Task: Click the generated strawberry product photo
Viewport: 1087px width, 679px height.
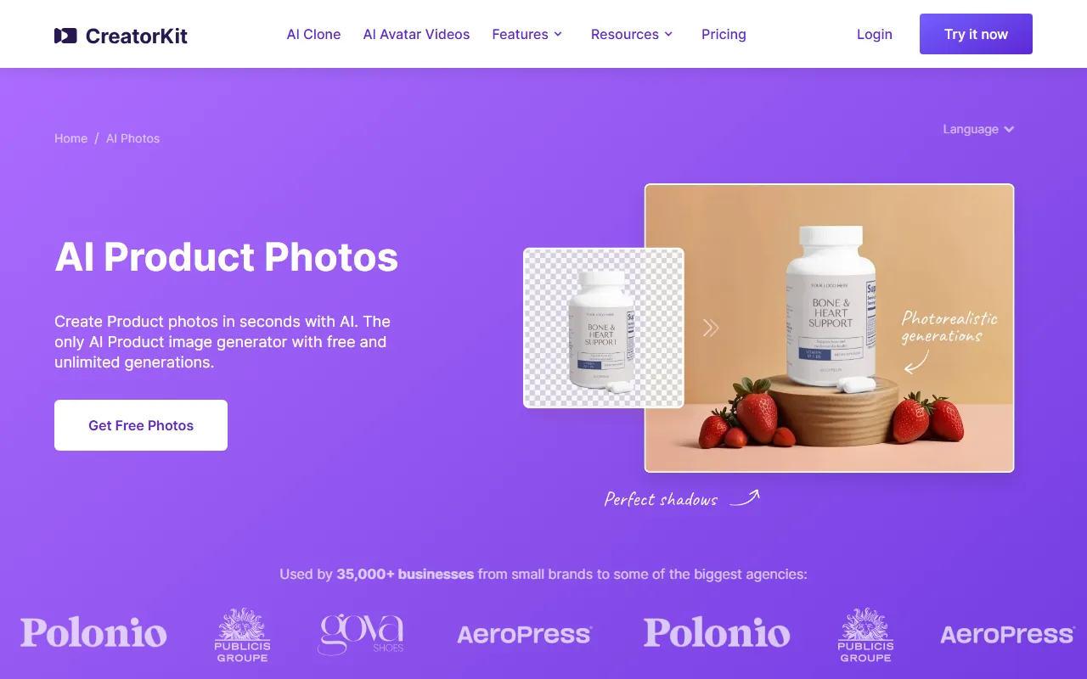Action: click(x=830, y=328)
